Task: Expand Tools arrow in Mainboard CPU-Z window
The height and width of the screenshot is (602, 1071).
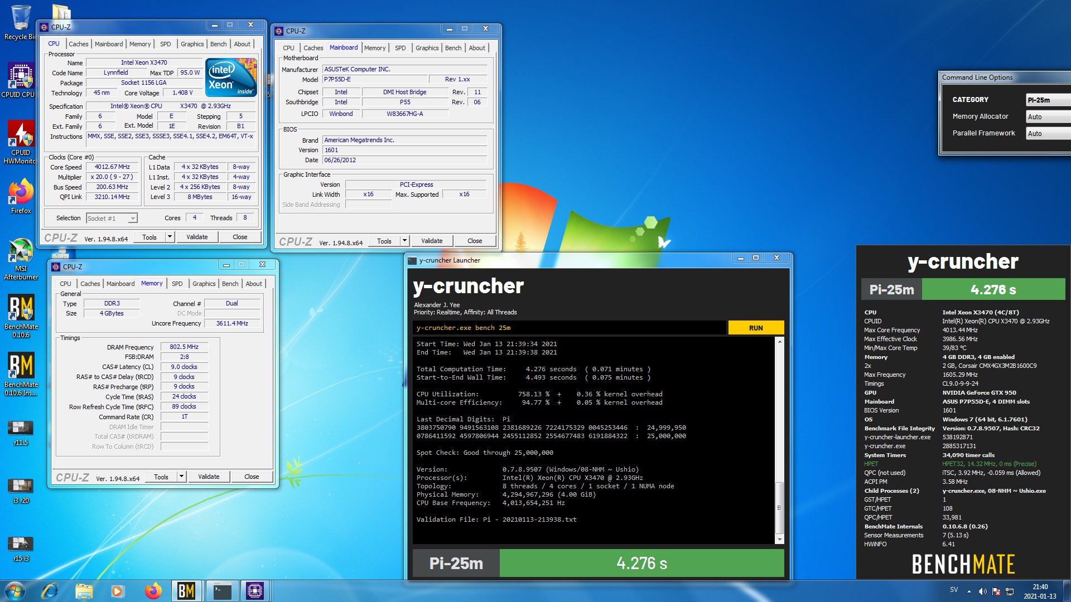Action: [x=404, y=241]
